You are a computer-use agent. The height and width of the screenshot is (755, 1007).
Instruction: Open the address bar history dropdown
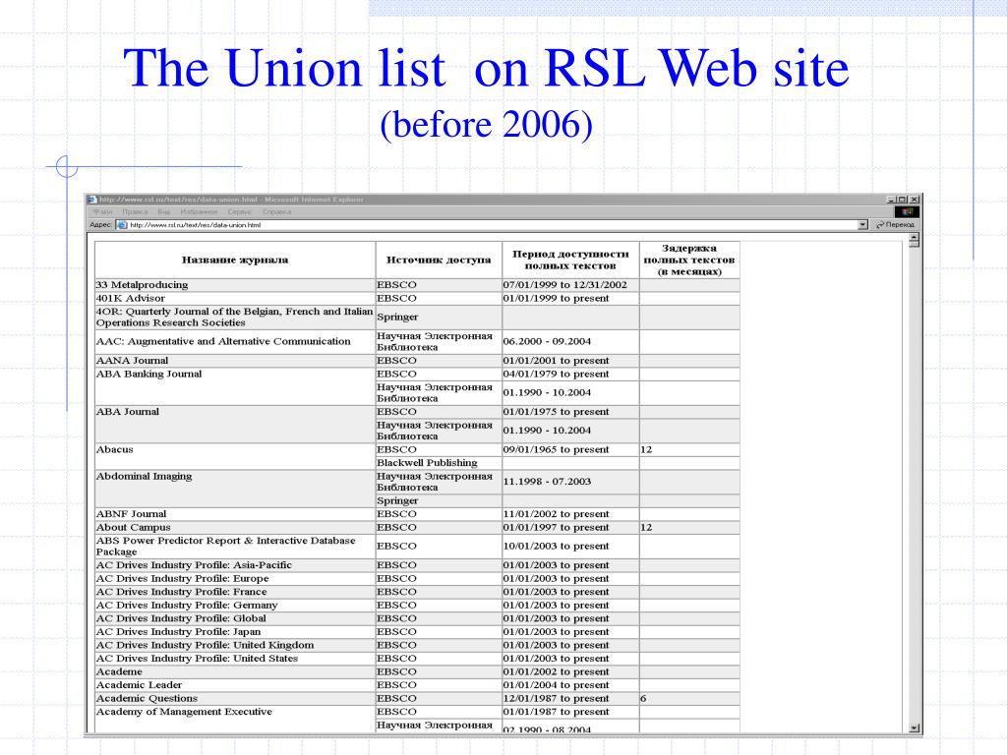coord(862,224)
